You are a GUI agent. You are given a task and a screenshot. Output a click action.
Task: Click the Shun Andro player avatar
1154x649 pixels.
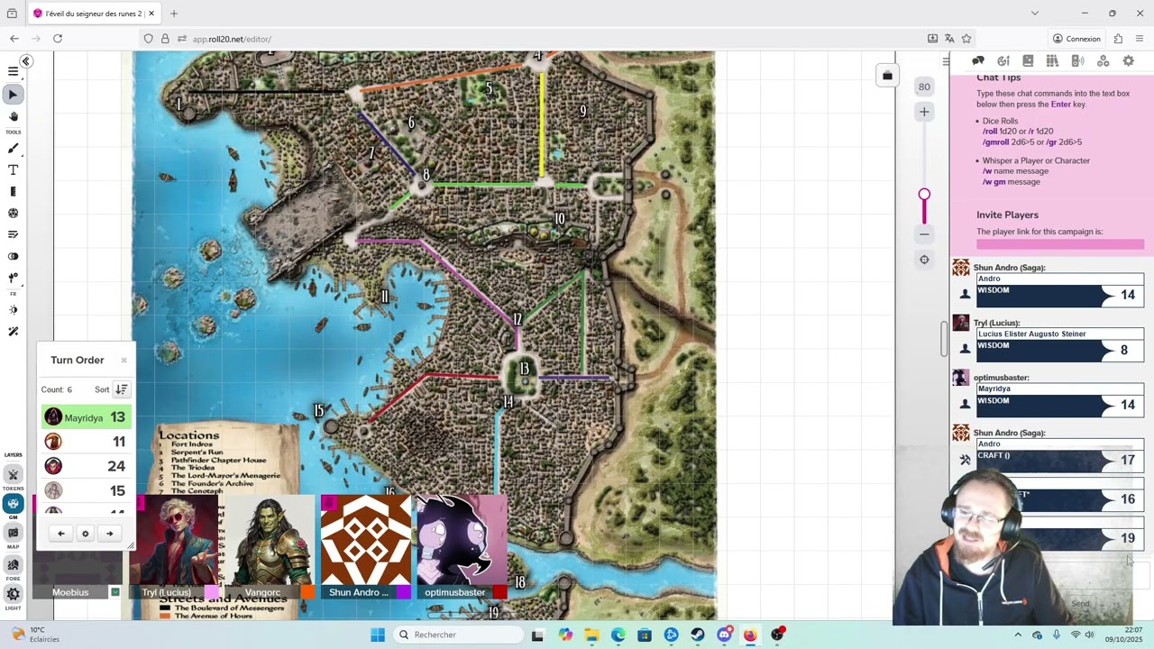tap(365, 541)
